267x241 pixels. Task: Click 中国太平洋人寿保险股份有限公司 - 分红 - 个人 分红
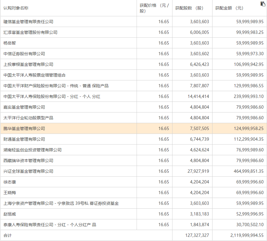click(x=52, y=96)
